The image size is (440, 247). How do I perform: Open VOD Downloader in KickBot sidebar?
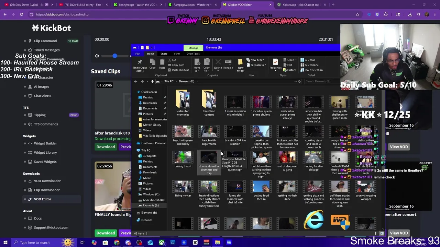47,181
